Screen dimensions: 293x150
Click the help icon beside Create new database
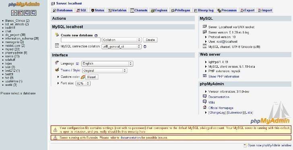click(x=96, y=35)
